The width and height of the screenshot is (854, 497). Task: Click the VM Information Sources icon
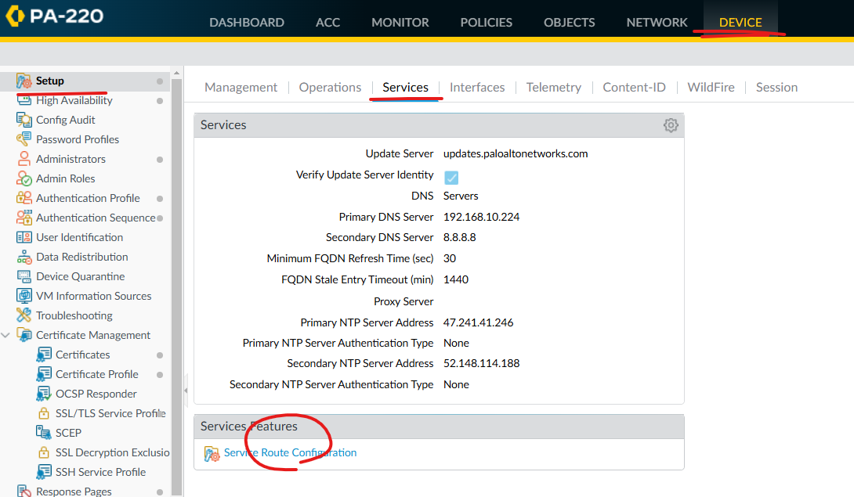click(x=24, y=296)
